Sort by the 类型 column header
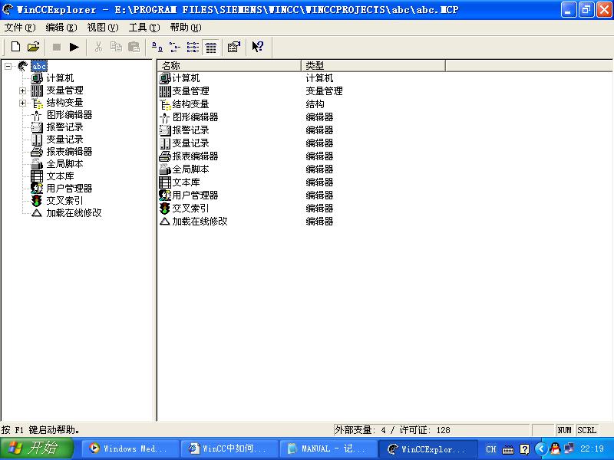 pyautogui.click(x=374, y=66)
